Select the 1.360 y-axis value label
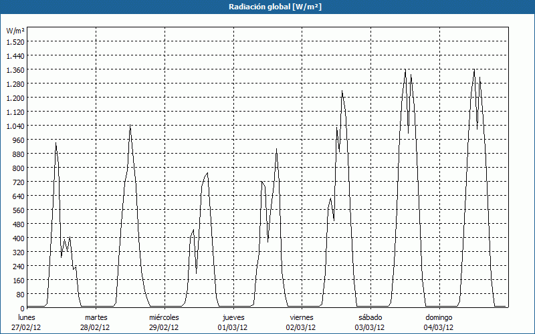The image size is (535, 334). [x=15, y=69]
